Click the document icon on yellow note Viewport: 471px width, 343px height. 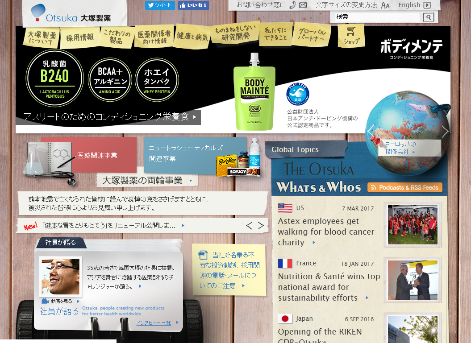point(203,255)
